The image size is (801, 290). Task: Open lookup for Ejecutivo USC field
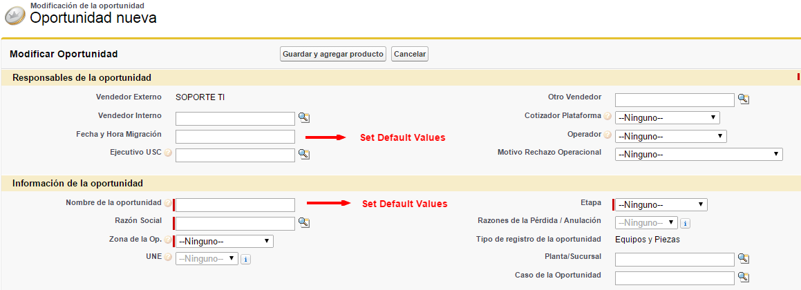[x=304, y=154]
